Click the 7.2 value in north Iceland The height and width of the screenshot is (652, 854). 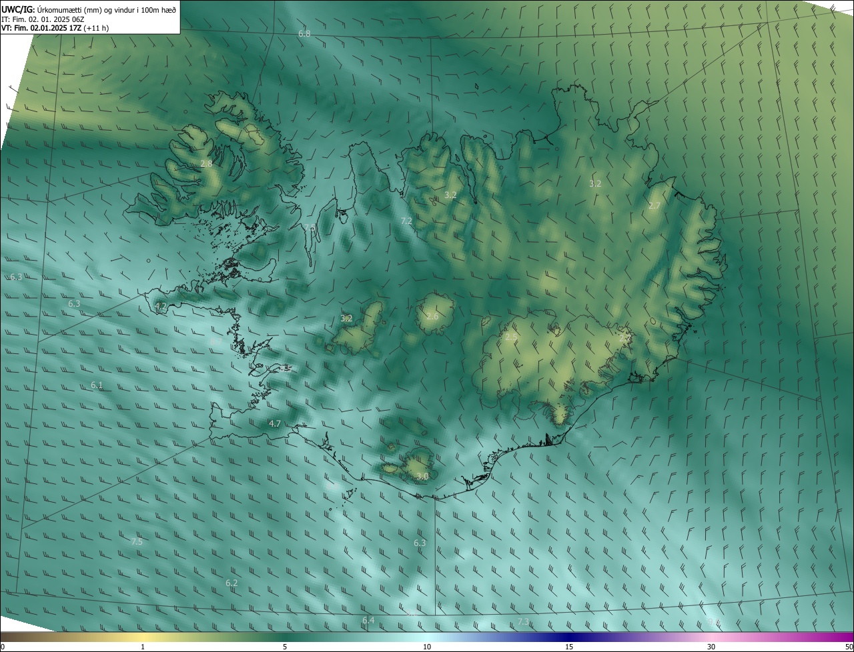406,221
